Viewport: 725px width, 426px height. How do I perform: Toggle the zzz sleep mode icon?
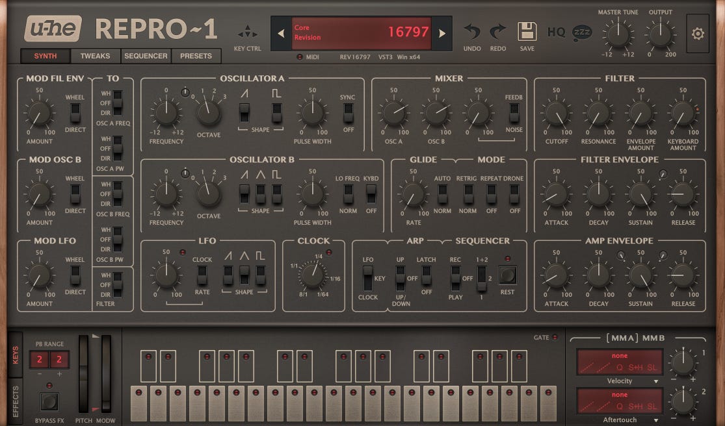tap(582, 32)
